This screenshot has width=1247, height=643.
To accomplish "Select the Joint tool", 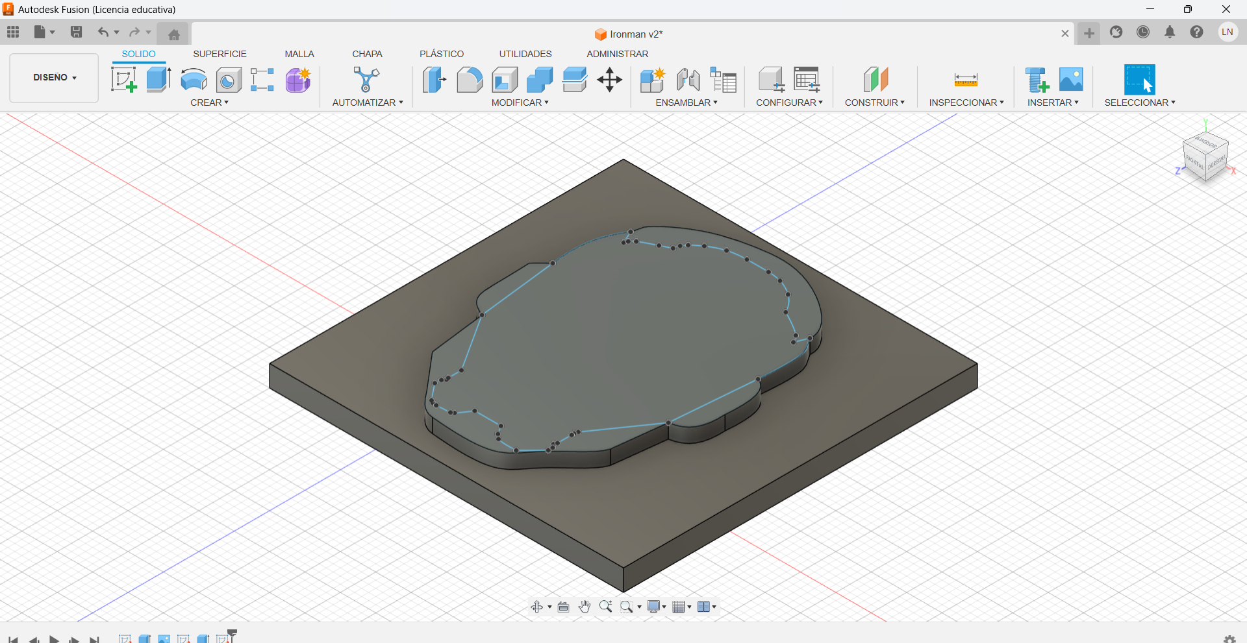I will coord(688,80).
